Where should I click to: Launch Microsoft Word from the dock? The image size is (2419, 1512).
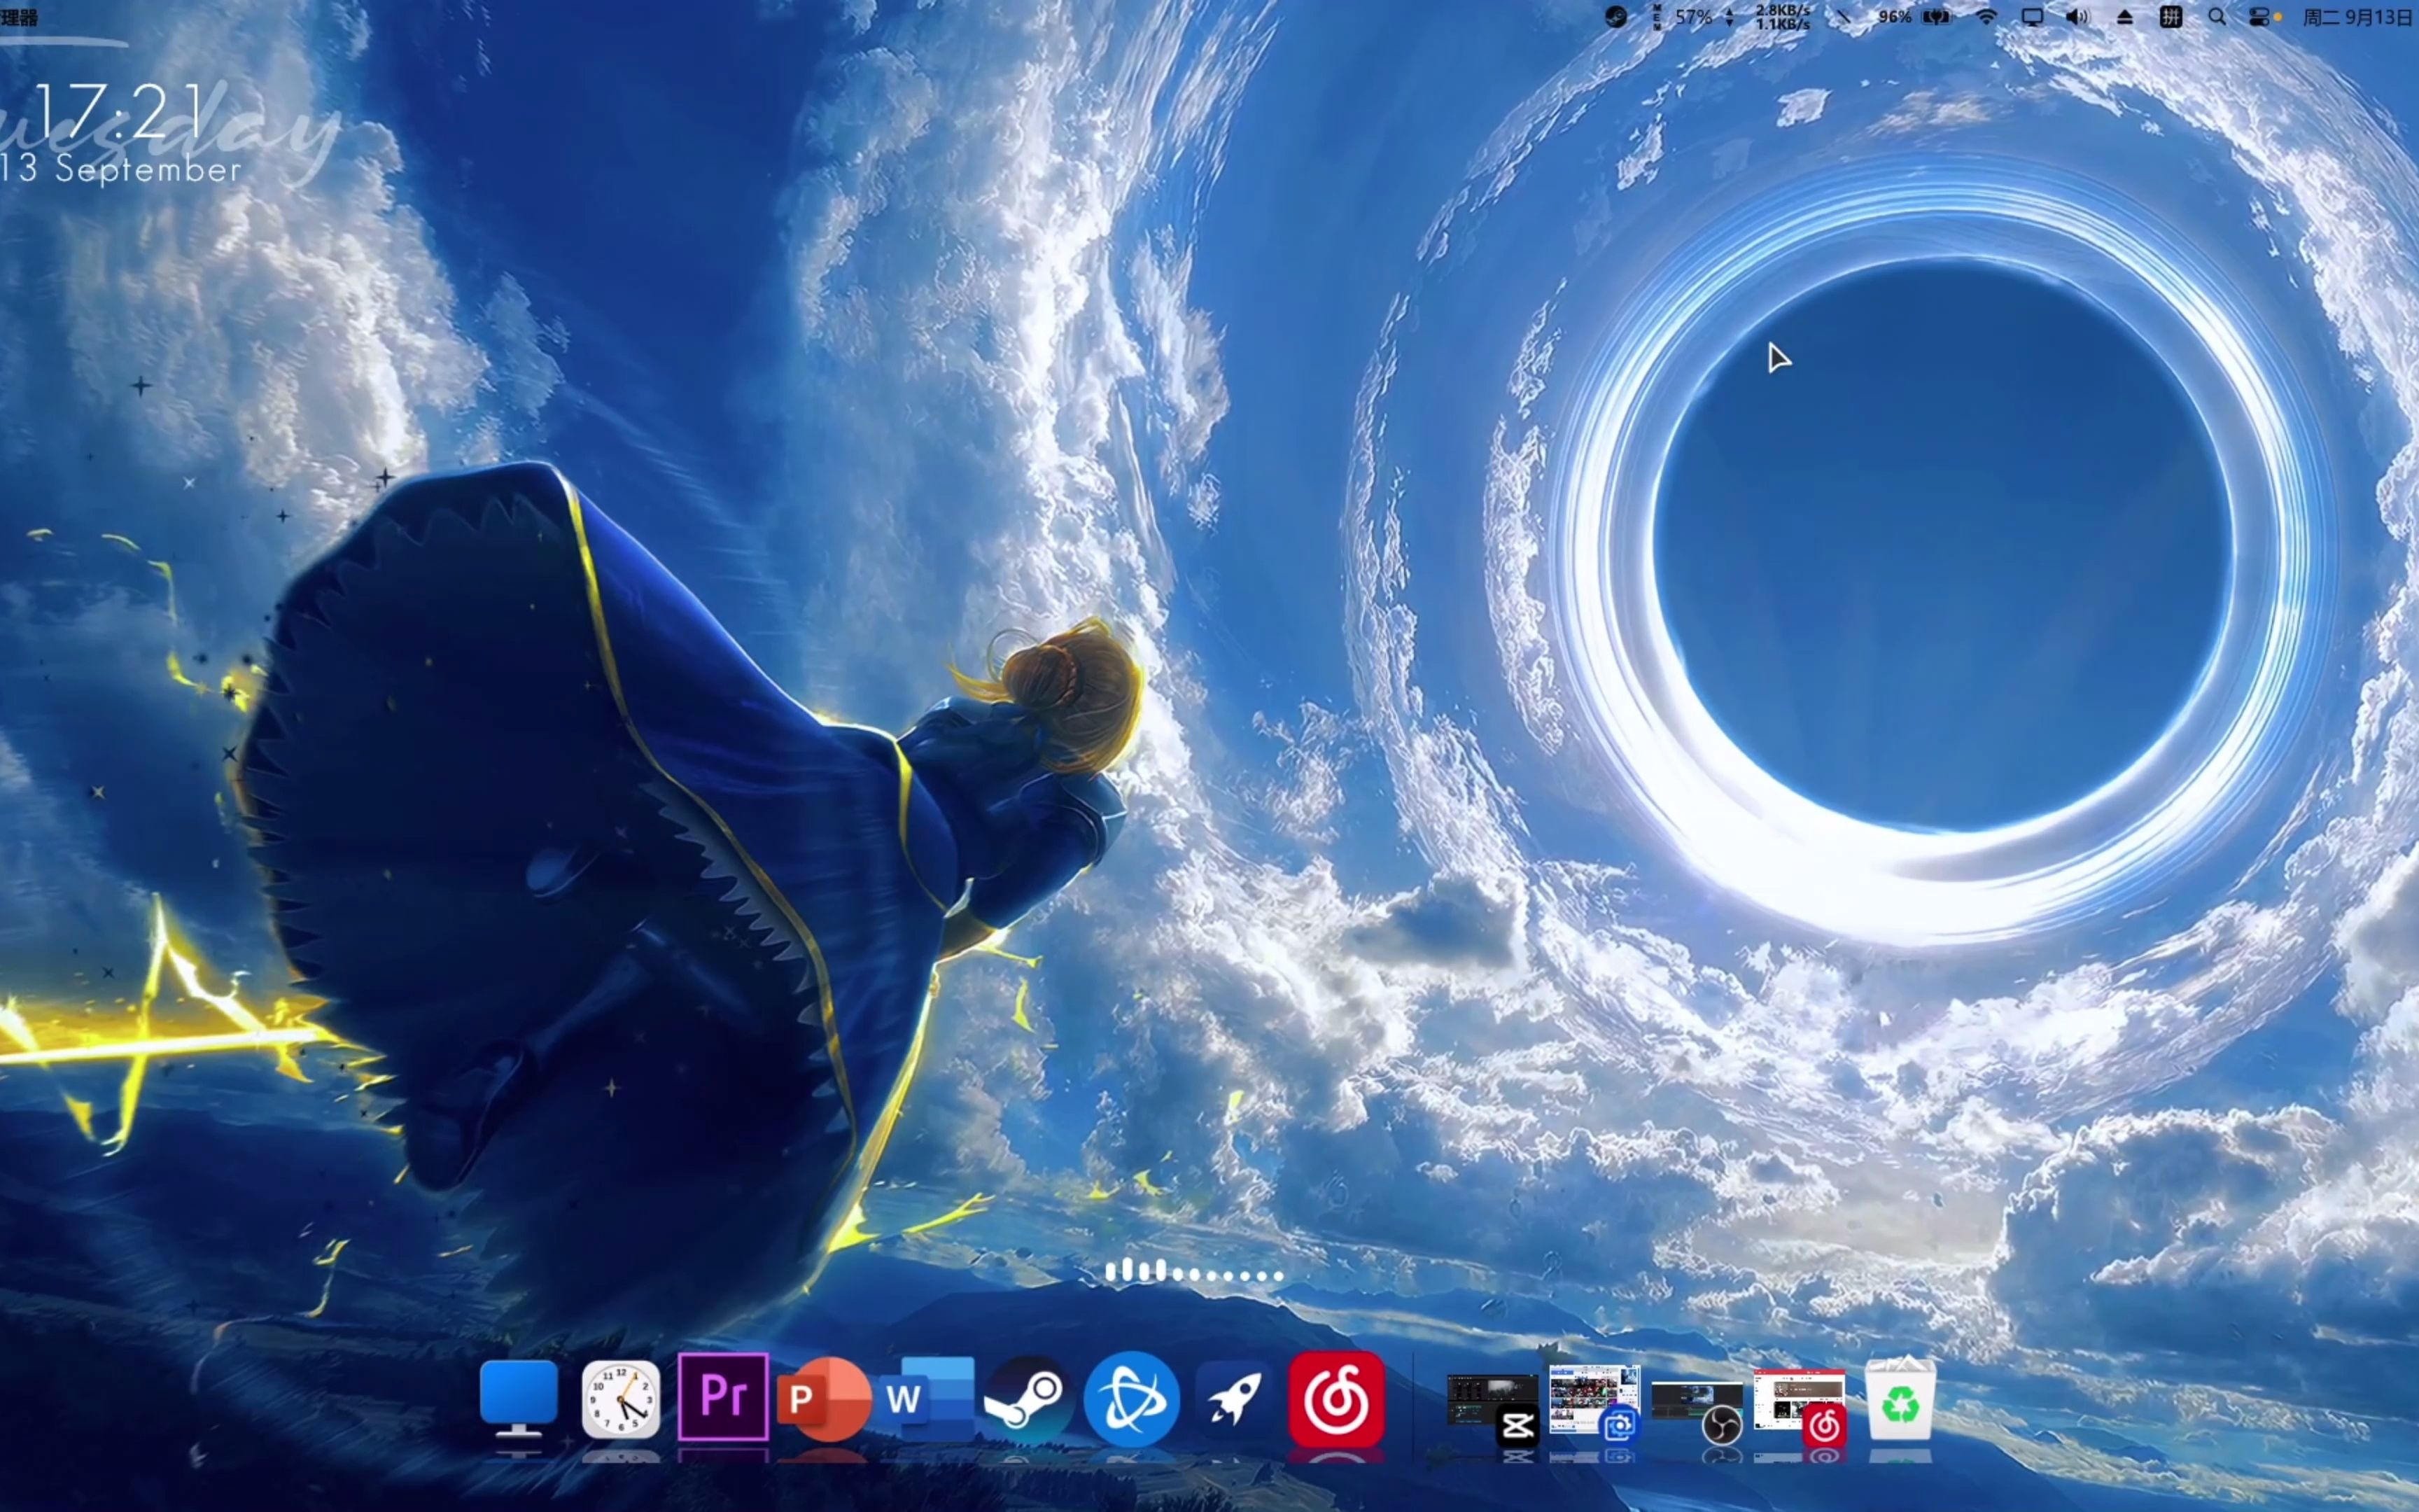(x=927, y=1398)
